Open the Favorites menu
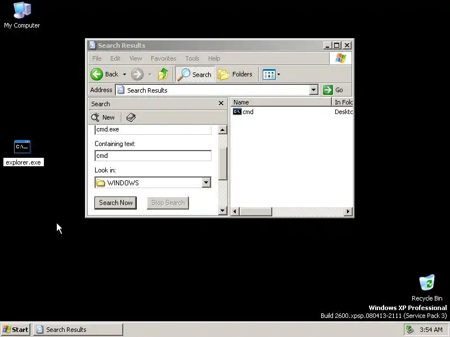The width and height of the screenshot is (450, 337). [x=164, y=58]
